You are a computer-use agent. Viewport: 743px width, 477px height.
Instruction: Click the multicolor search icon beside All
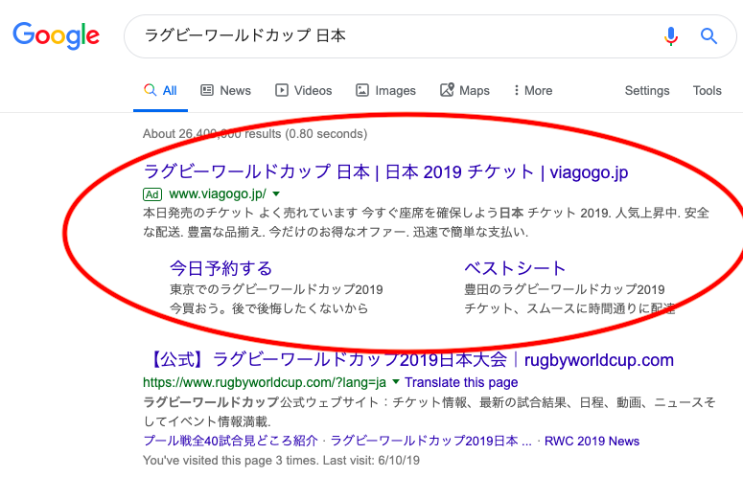coord(150,90)
